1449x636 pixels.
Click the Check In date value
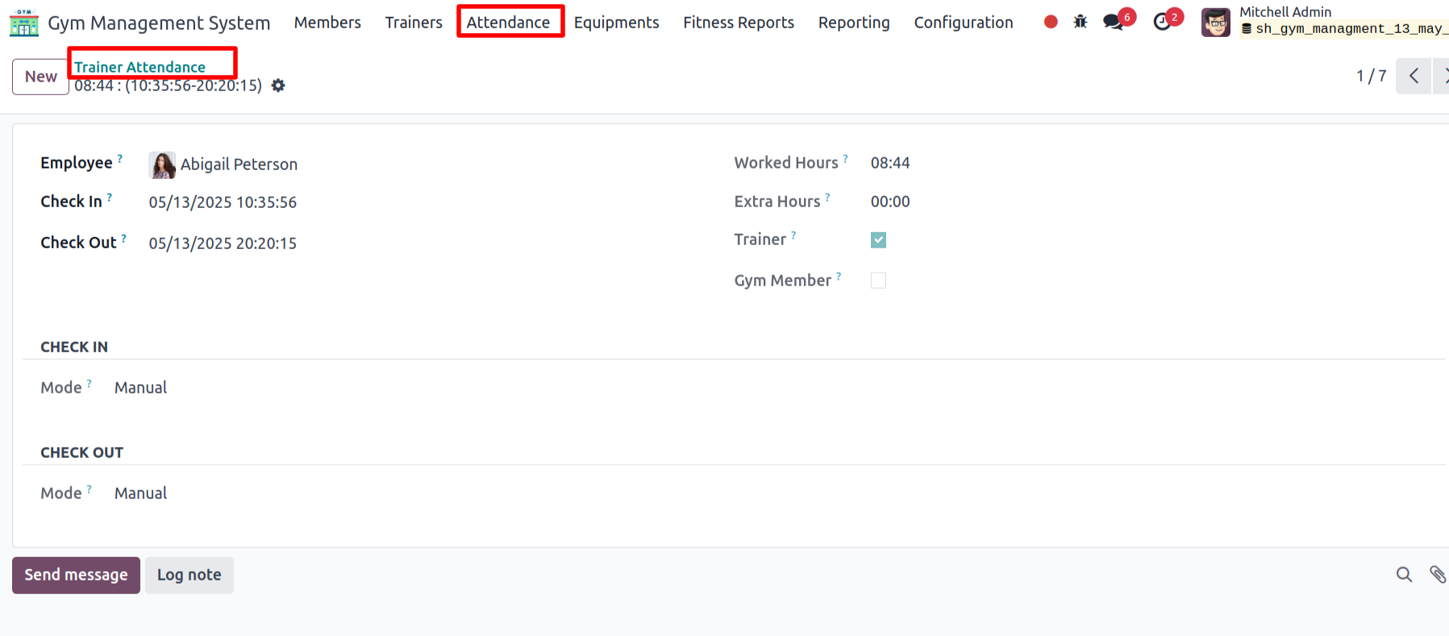[223, 202]
